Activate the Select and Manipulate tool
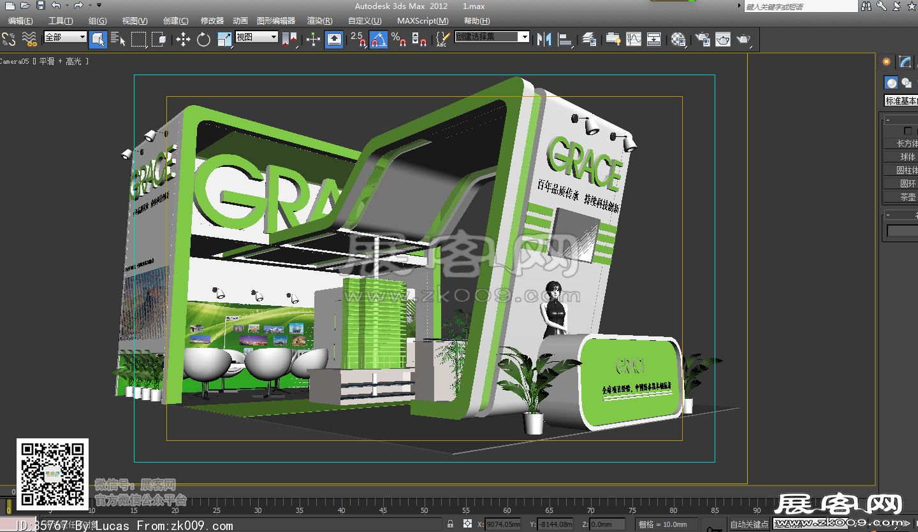 point(313,40)
